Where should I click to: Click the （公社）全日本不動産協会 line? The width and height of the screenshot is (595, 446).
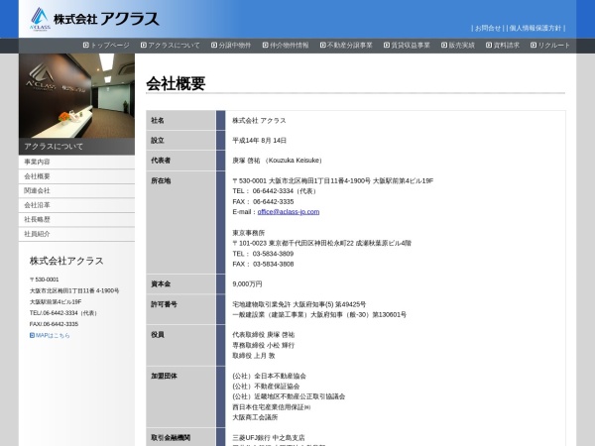point(270,376)
